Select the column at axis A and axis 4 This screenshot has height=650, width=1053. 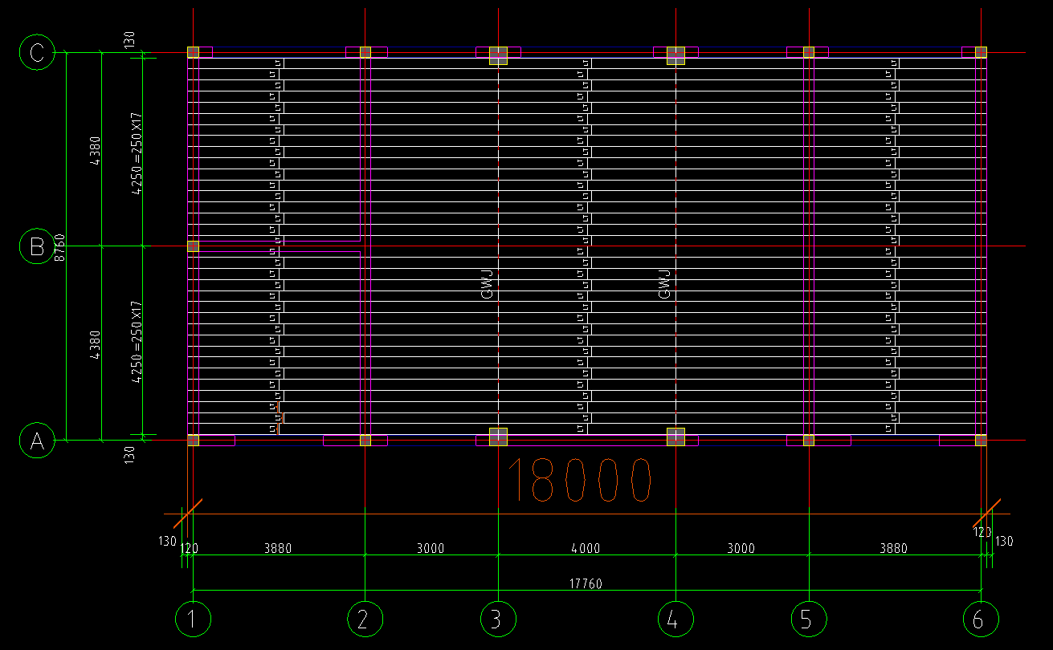(x=675, y=437)
